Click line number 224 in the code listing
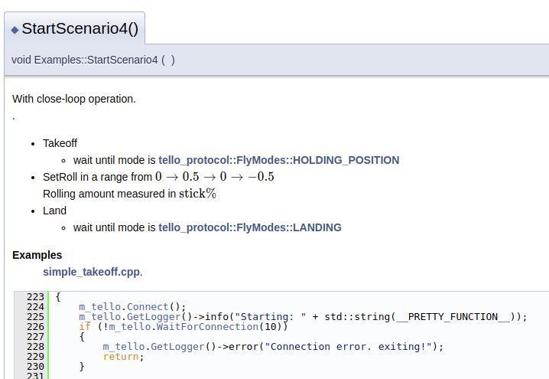 coord(34,307)
